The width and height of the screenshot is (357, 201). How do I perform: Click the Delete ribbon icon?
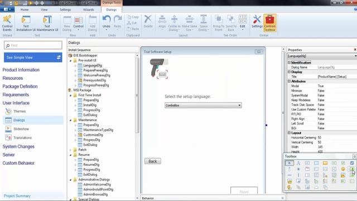coord(148,21)
